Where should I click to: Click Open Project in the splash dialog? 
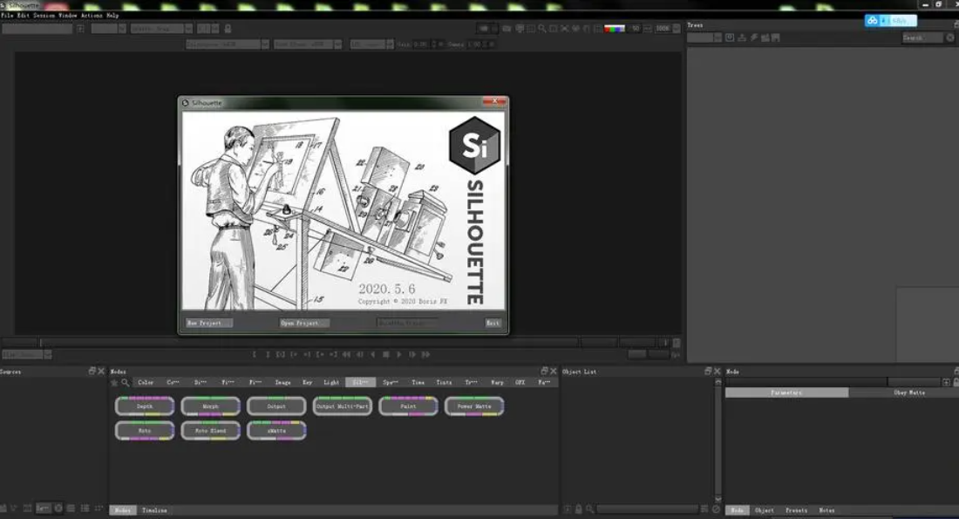304,323
